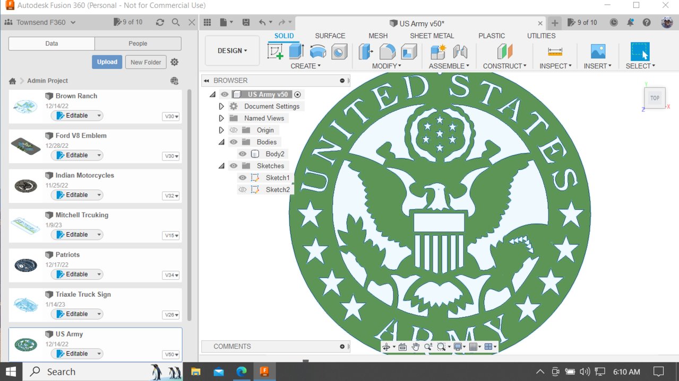679x381 pixels.
Task: Toggle visibility of Origin folder
Action: pyautogui.click(x=234, y=130)
